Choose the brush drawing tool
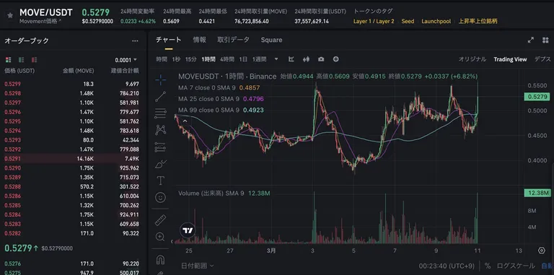Viewport: 554px width, 275px height. pos(160,164)
